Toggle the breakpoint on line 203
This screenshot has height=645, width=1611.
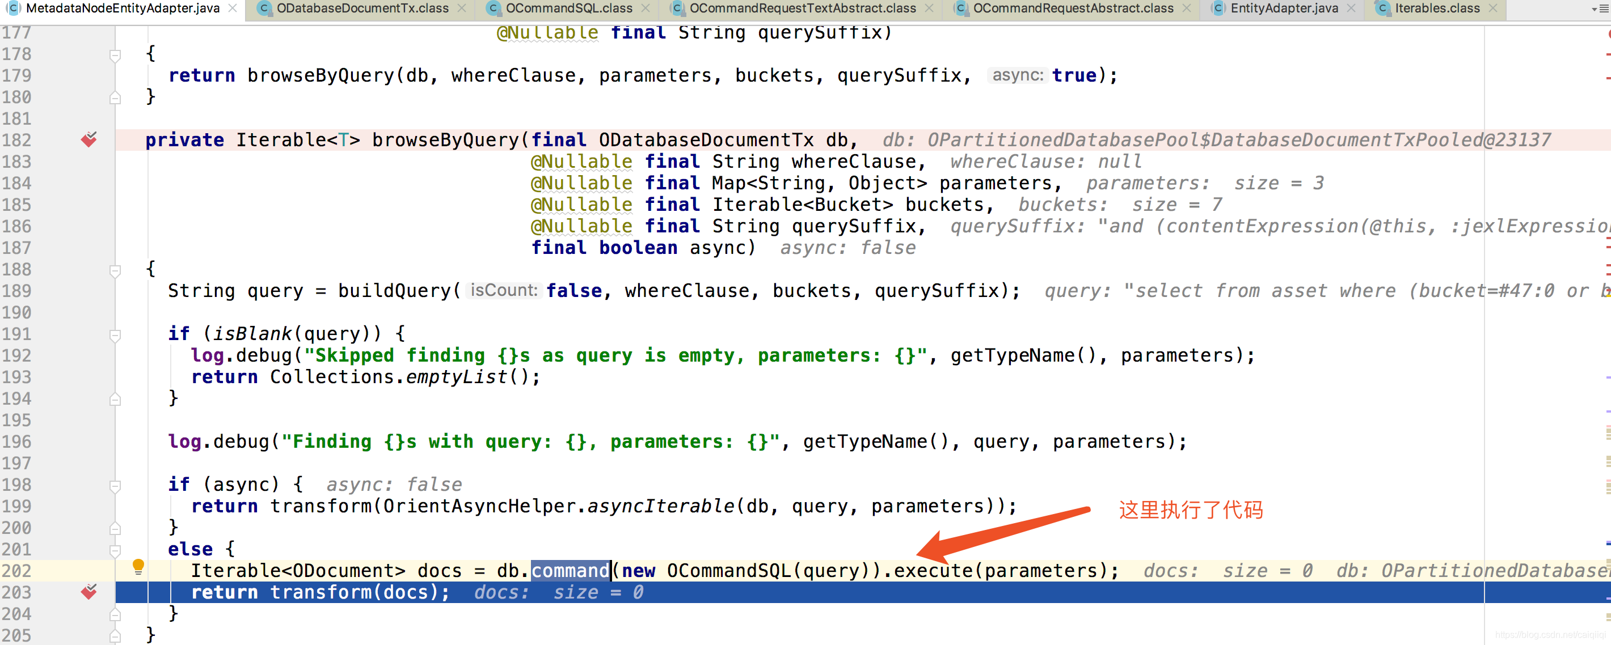pyautogui.click(x=89, y=592)
